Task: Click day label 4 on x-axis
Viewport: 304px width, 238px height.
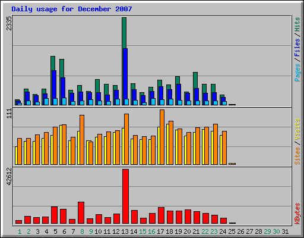Action: [46, 231]
